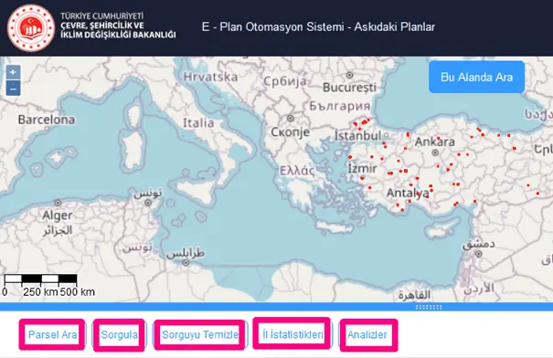553x358 pixels.
Task: Open İl İstatistikleri
Action: pyautogui.click(x=292, y=334)
